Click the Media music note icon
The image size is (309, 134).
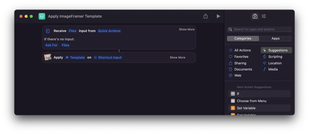pyautogui.click(x=264, y=69)
